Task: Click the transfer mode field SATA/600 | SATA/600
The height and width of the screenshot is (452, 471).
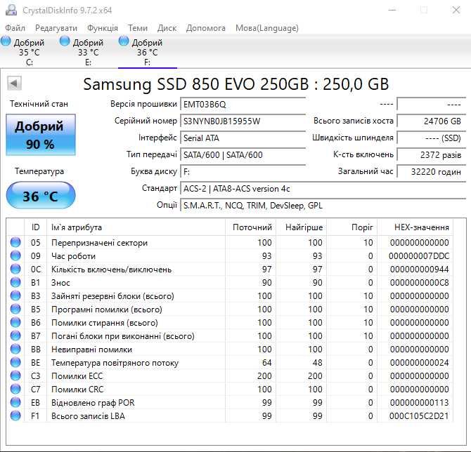Action: (243, 155)
